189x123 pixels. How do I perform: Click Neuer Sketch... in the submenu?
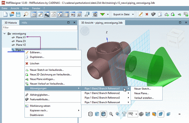pos(147,89)
